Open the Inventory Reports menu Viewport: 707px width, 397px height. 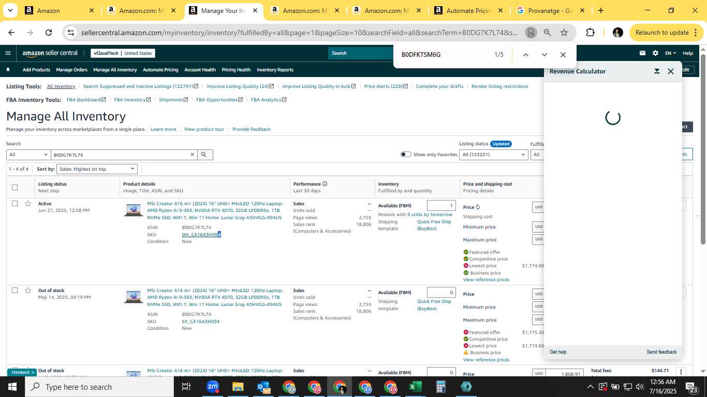pyautogui.click(x=275, y=70)
